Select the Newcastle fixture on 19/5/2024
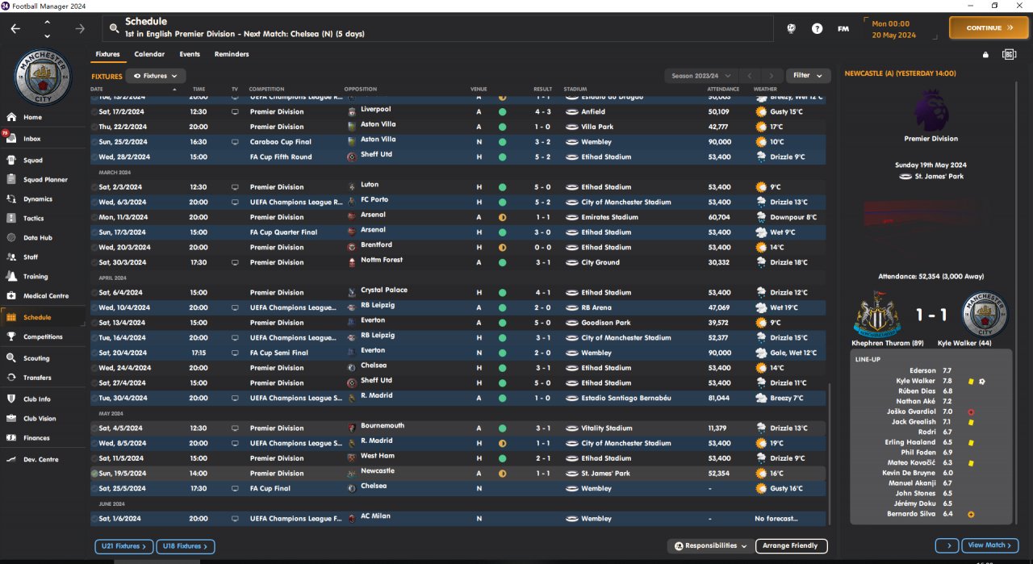The height and width of the screenshot is (564, 1033). [458, 474]
